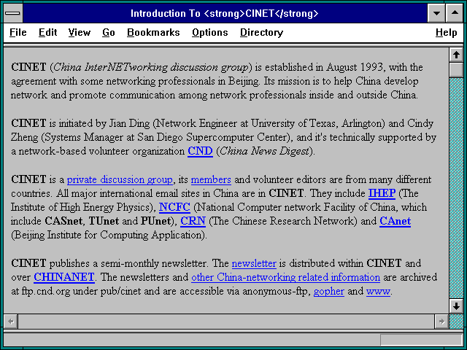This screenshot has width=467, height=350.
Task: Open other China-networking related information link
Action: (x=285, y=277)
